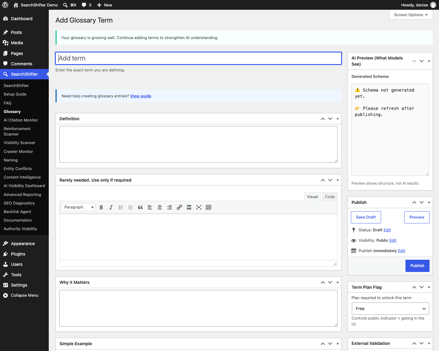Edit the Visibility setting
Viewport: 439px width, 351px height.
pyautogui.click(x=393, y=240)
